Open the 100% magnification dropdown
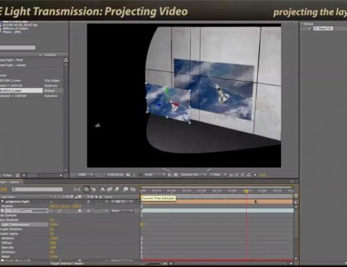The image size is (347, 267). (85, 175)
